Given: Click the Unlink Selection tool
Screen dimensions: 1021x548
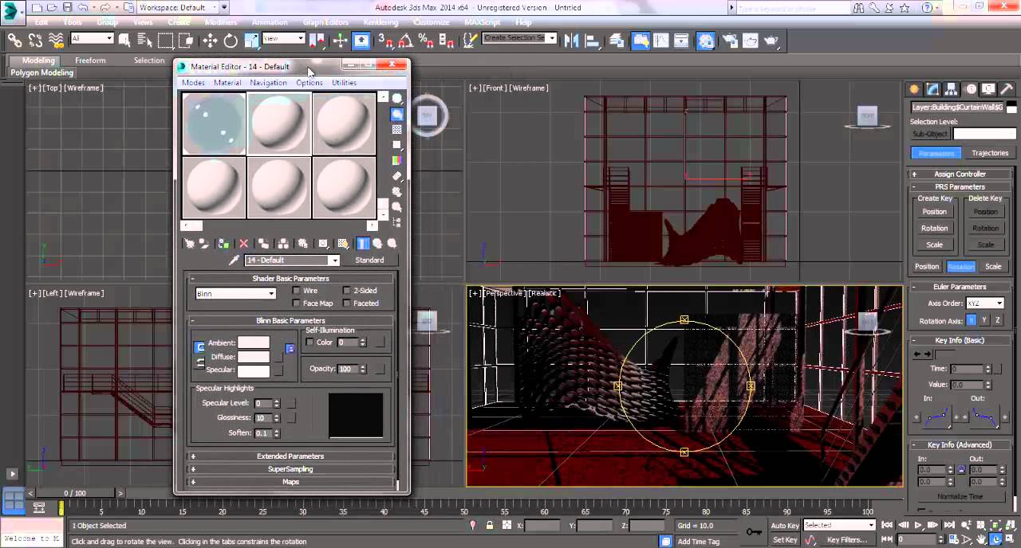Looking at the screenshot, I should coord(36,40).
